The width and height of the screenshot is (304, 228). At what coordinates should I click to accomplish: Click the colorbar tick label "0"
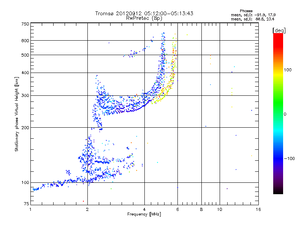click(285, 114)
